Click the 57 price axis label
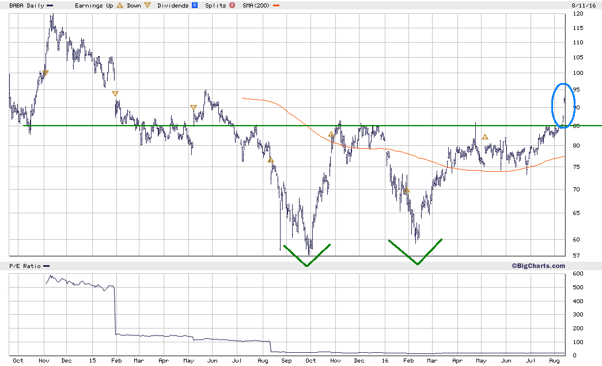602x366 pixels. 576,255
